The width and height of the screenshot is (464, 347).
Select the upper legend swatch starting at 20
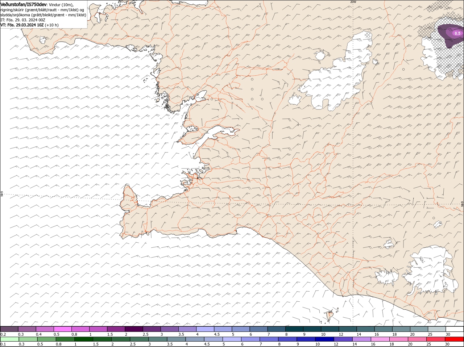pyautogui.click(x=419, y=329)
